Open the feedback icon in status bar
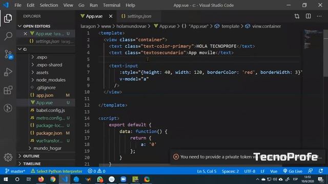 (x=310, y=171)
